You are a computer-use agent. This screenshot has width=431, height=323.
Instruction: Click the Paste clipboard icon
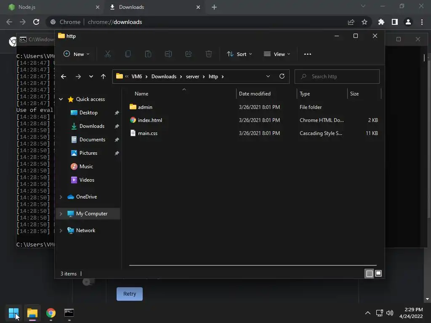[x=148, y=54]
